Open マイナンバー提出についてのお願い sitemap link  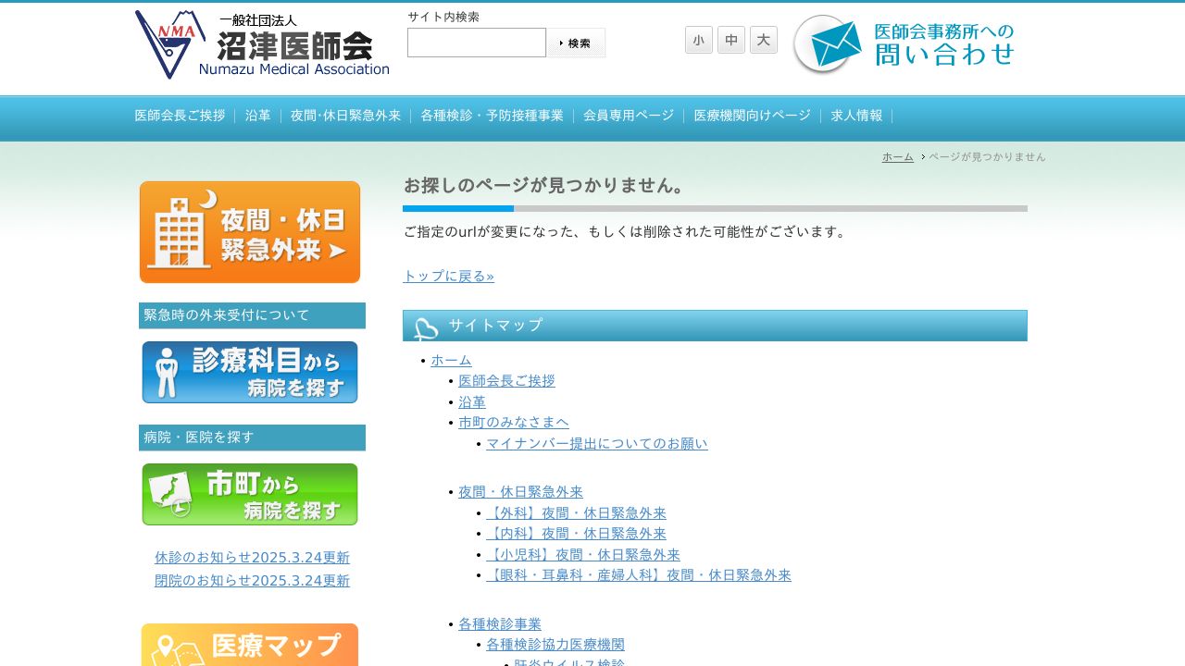point(597,443)
